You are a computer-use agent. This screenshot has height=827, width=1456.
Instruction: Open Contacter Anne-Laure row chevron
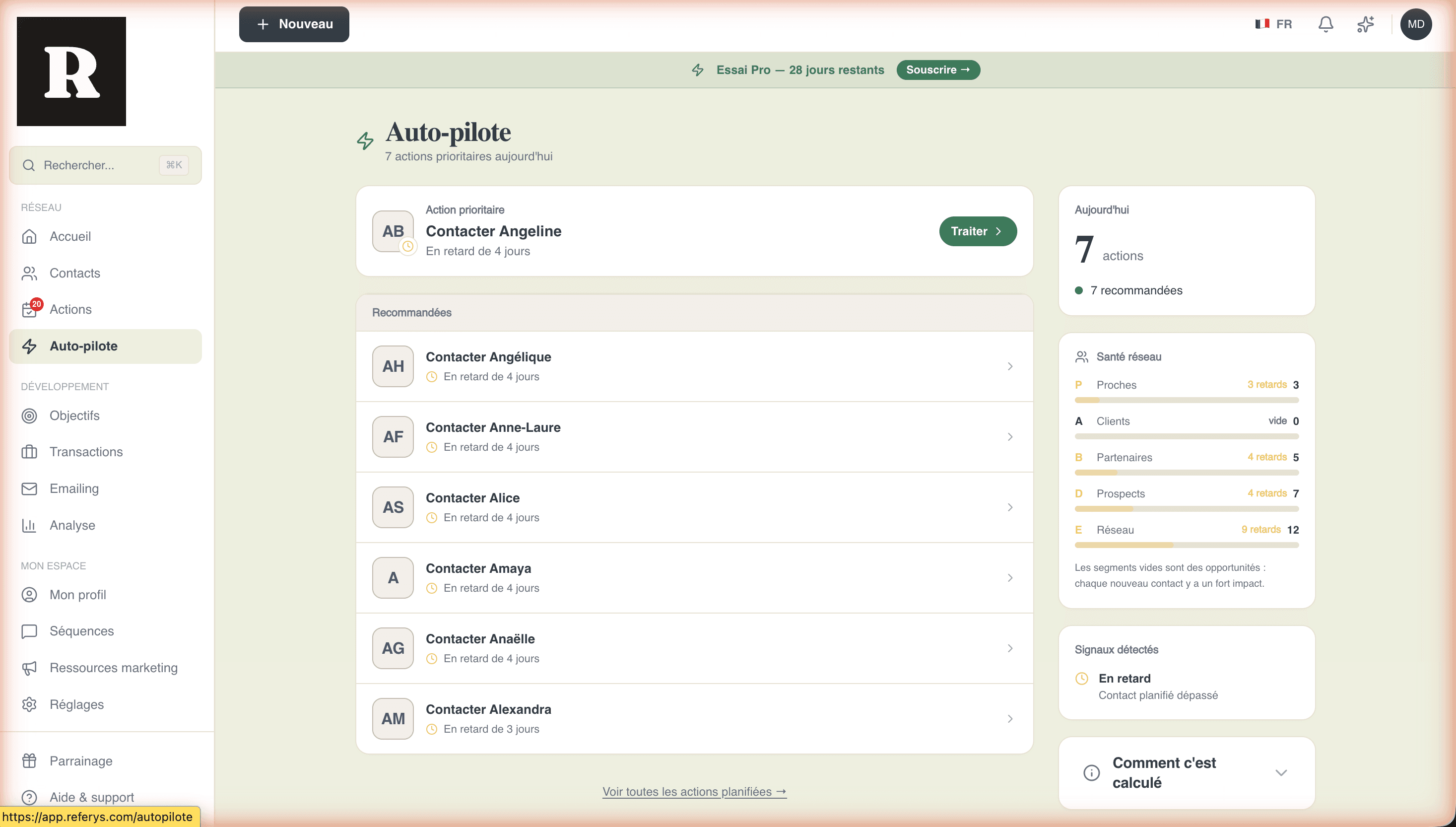(x=1010, y=437)
